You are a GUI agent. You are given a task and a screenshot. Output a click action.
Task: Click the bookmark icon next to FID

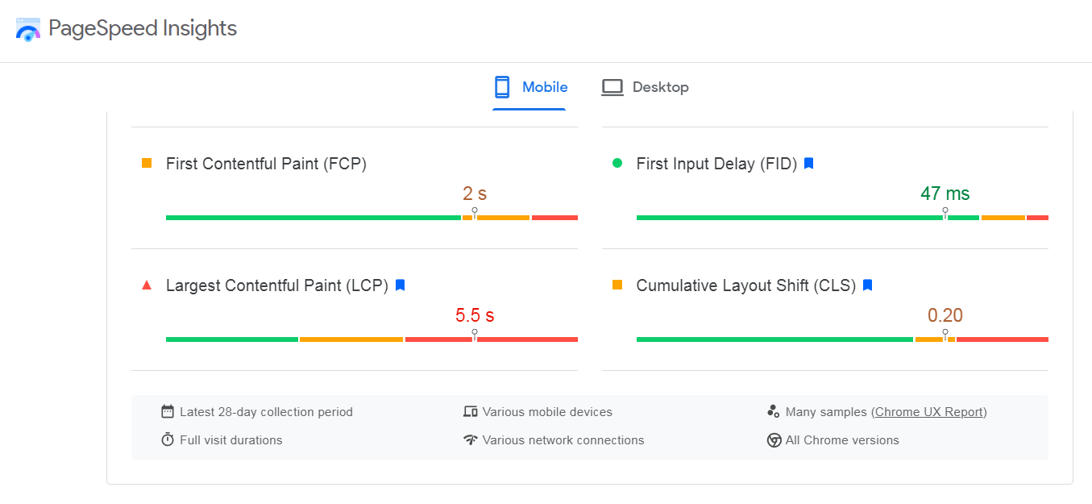tap(809, 164)
